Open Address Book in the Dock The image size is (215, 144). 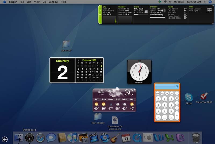[x=62, y=138]
